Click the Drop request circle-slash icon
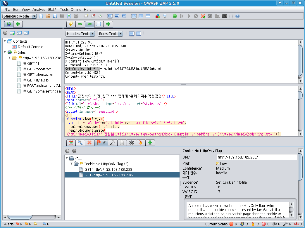305x228 pixels. point(196,16)
